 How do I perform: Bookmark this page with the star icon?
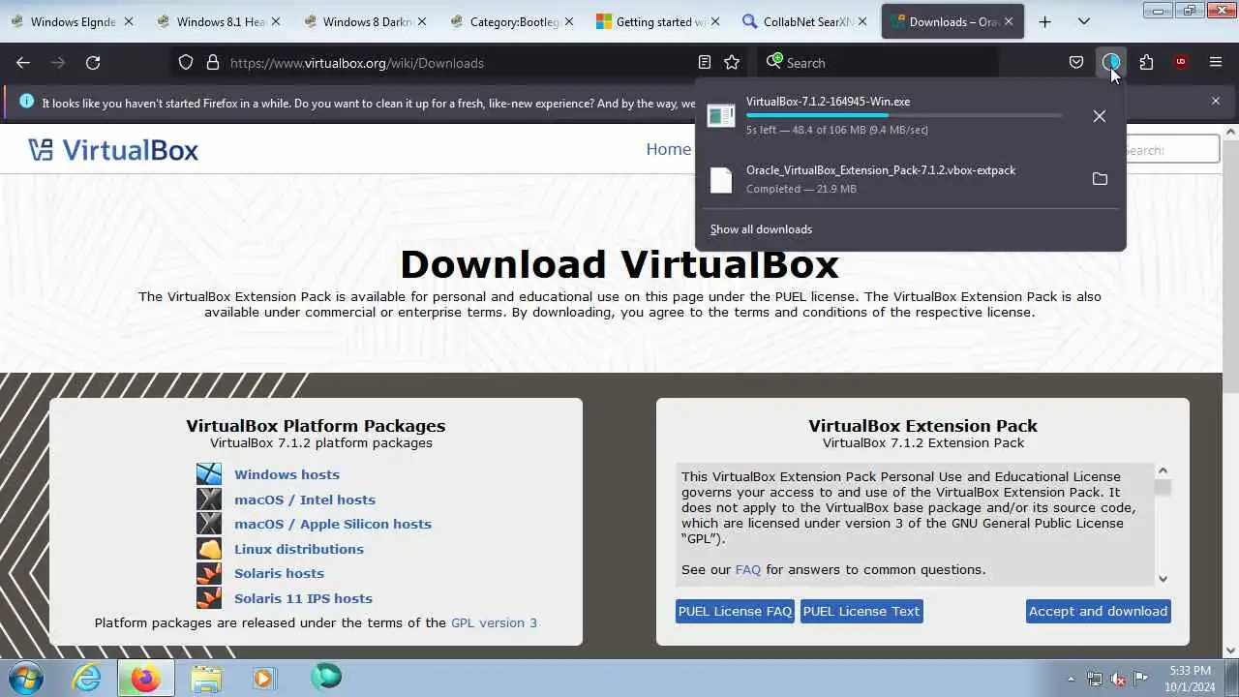pyautogui.click(x=732, y=63)
